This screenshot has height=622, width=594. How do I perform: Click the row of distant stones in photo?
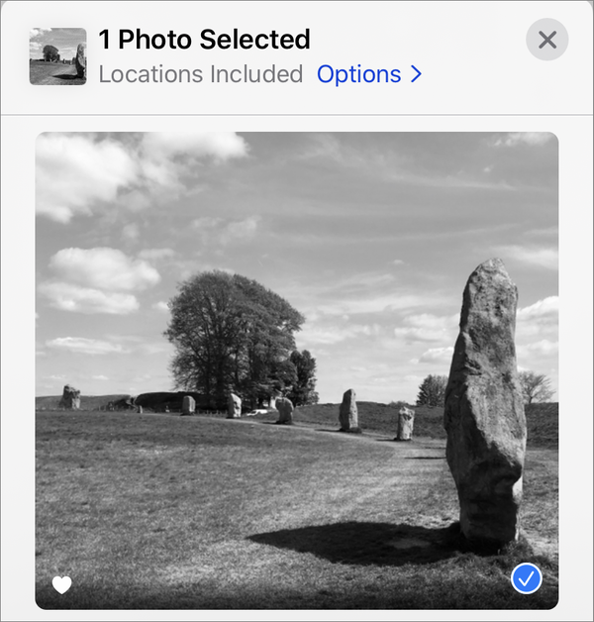287,408
